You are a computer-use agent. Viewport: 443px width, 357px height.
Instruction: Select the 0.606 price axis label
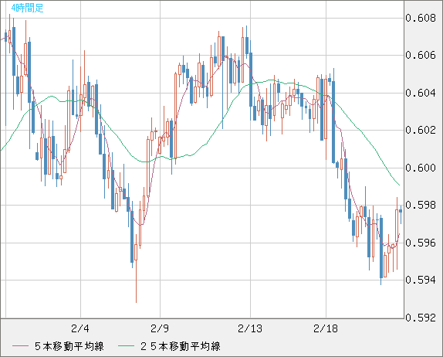[421, 55]
